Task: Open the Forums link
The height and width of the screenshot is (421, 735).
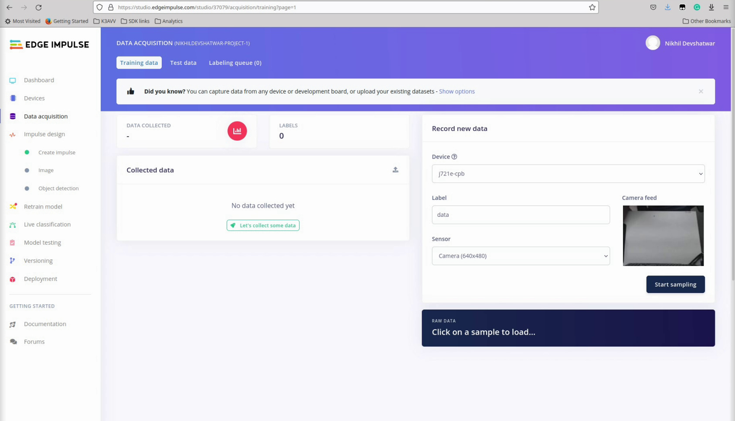Action: [34, 342]
